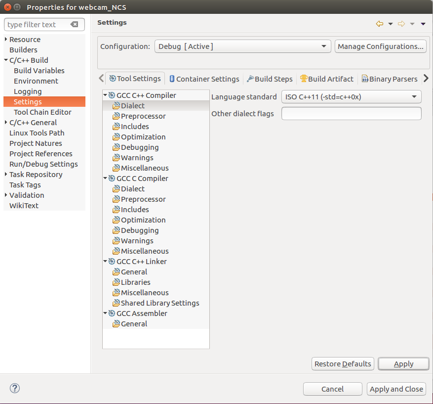Select Builders in sidebar
Image resolution: width=433 pixels, height=404 pixels.
23,50
